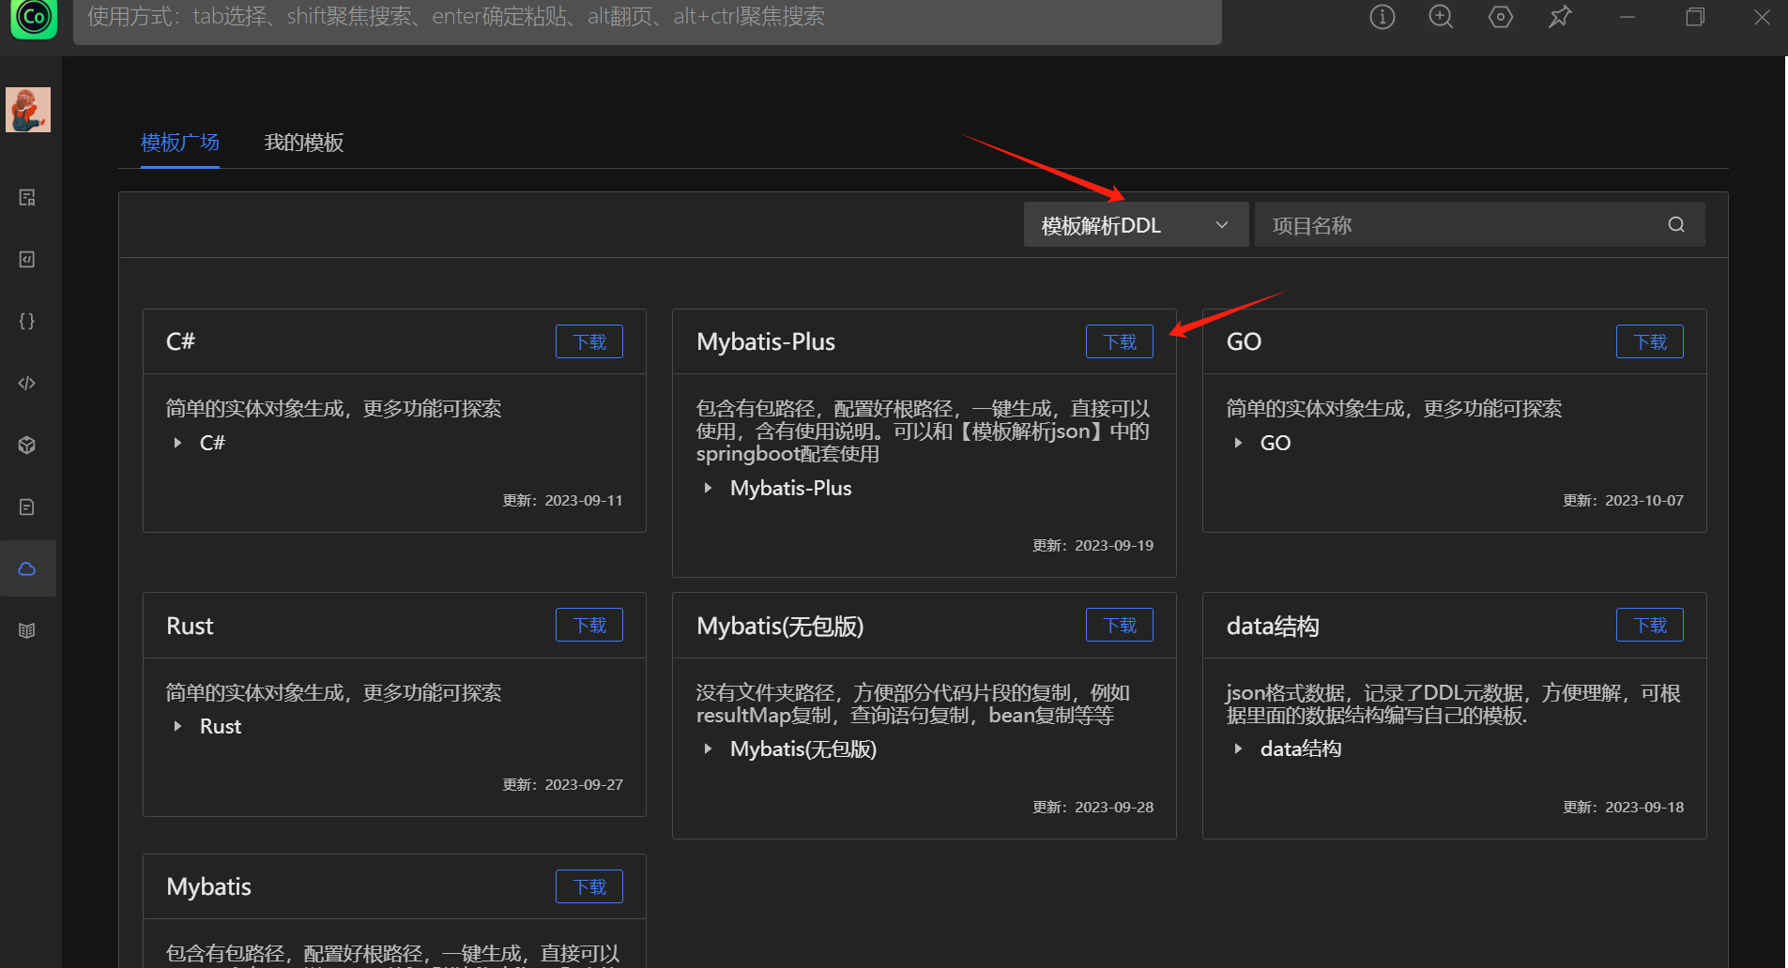The width and height of the screenshot is (1788, 968).
Task: Expand the C# tree node
Action: [x=177, y=443]
